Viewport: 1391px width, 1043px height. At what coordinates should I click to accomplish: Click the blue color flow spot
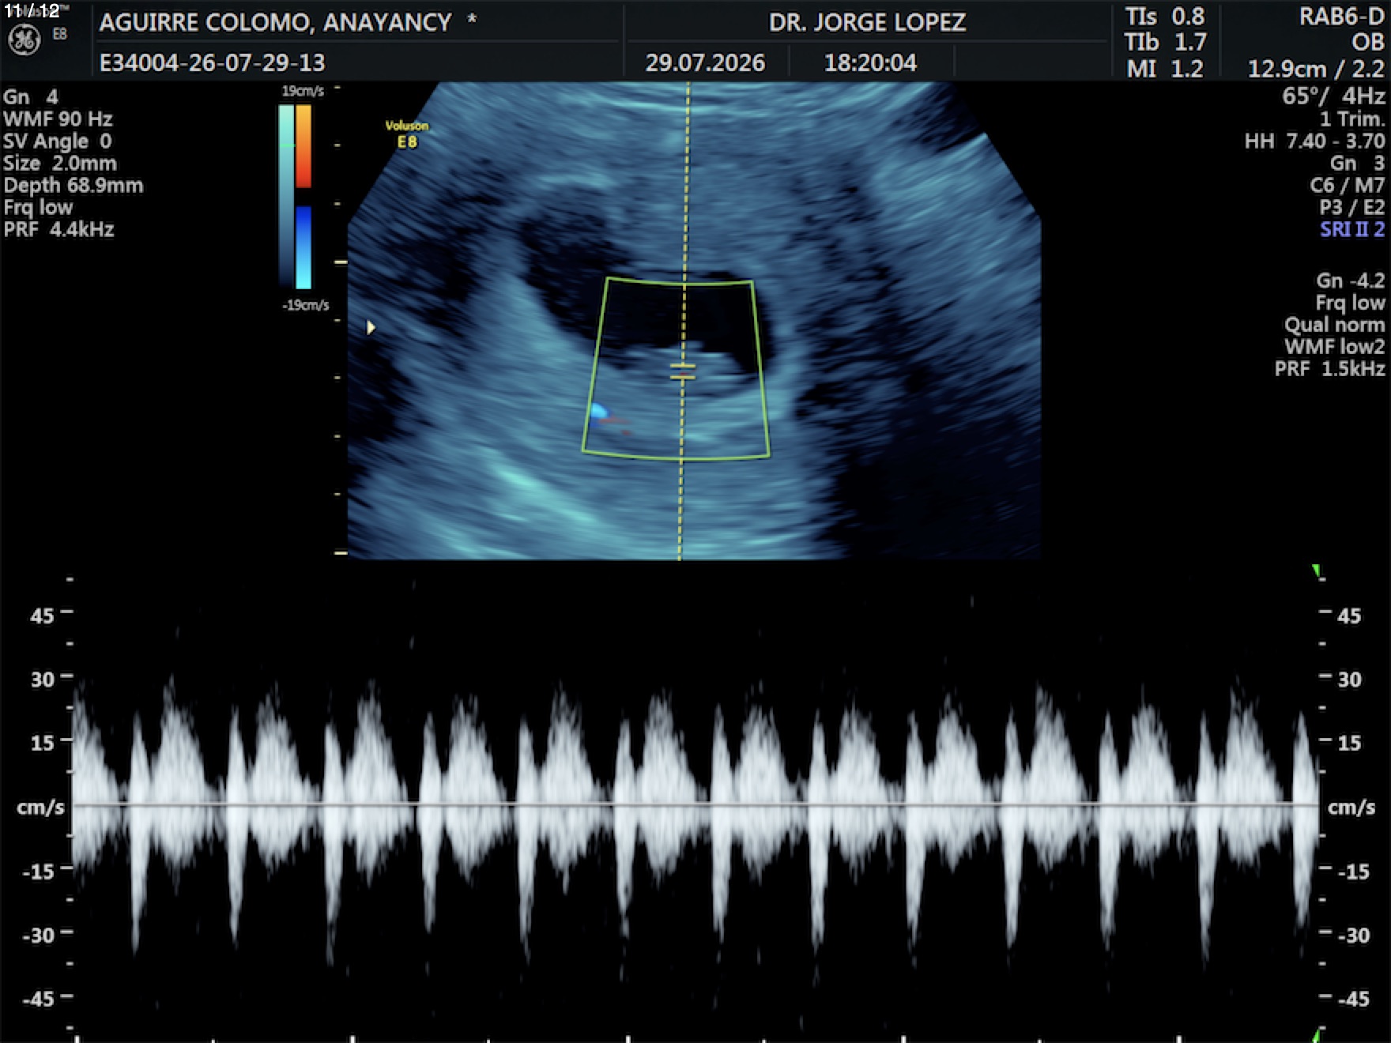(x=599, y=412)
